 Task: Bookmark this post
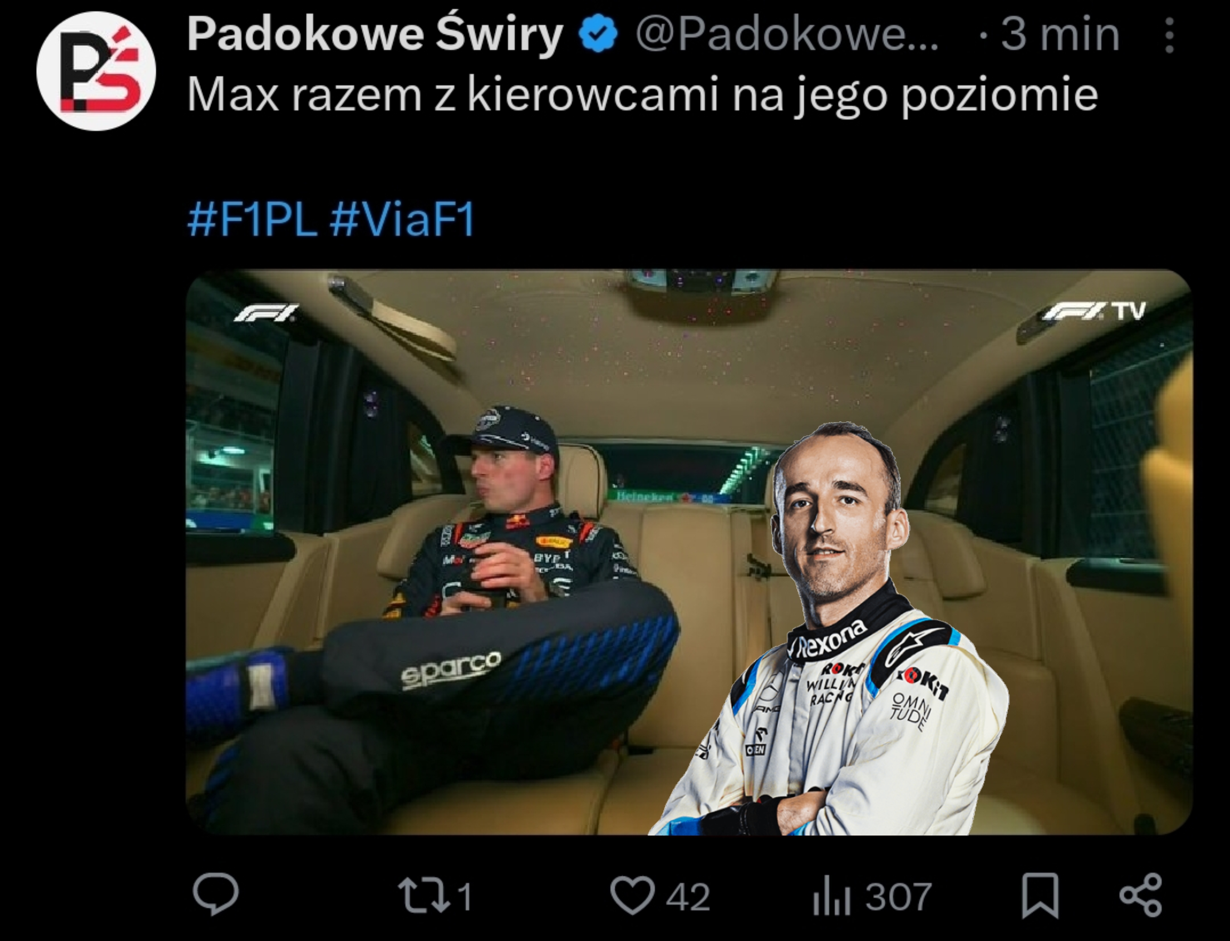1040,896
